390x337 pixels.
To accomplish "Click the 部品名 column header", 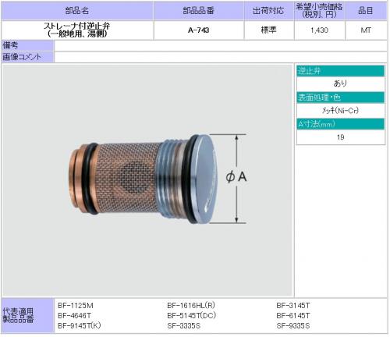I will (77, 11).
